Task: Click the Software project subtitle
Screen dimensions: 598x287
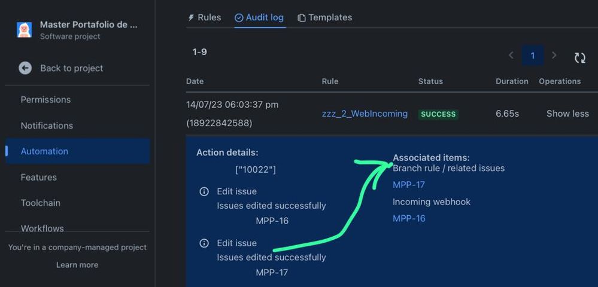Action: pos(70,36)
